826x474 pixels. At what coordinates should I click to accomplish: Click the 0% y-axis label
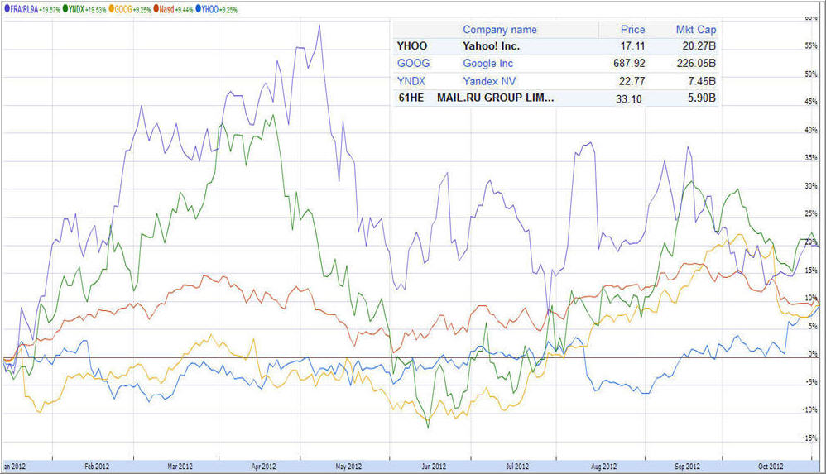pos(813,354)
